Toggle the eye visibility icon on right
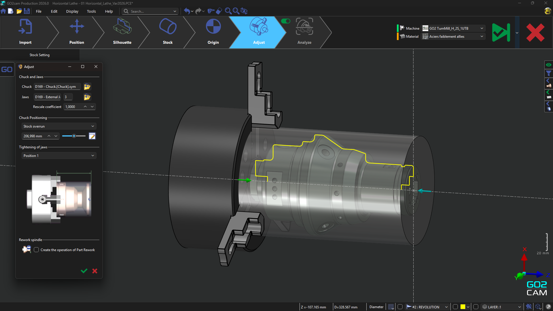This screenshot has width=553, height=311. (x=548, y=65)
